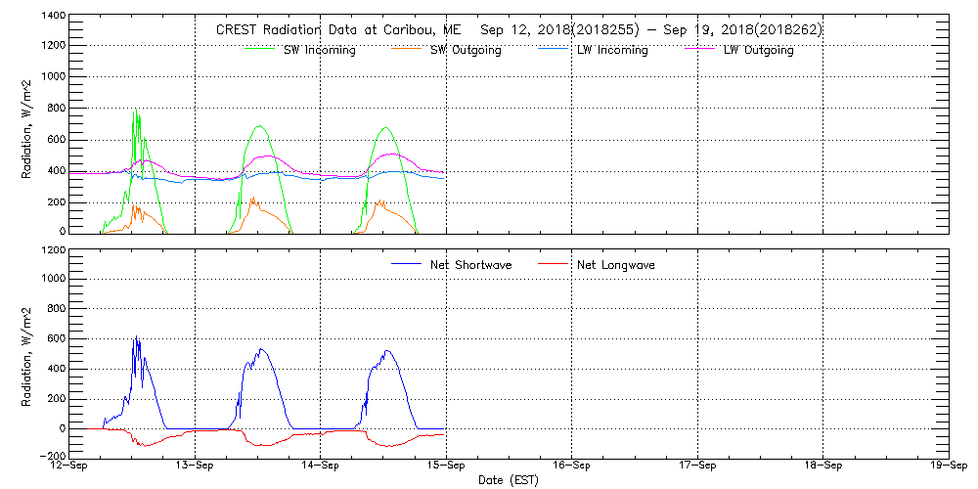Viewport: 978px width, 489px height.
Task: Click the orange curve's peak on Sep 13
Action: pyautogui.click(x=252, y=200)
